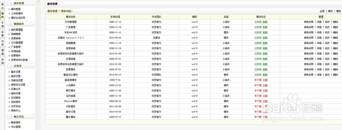Open the 挑错管理 sidebar link
342x130 pixels.
coord(16,34)
